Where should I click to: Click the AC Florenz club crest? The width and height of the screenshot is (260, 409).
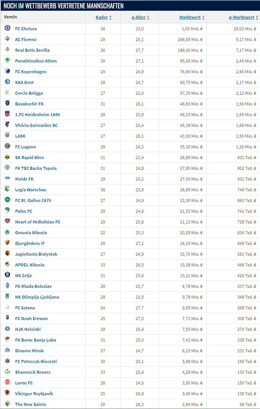[7, 39]
